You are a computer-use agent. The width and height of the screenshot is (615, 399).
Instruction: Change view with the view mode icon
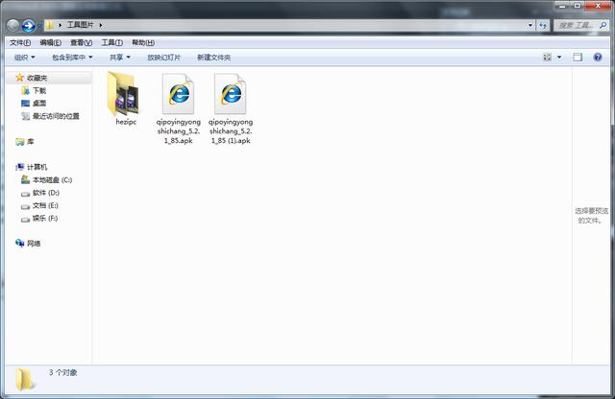547,58
